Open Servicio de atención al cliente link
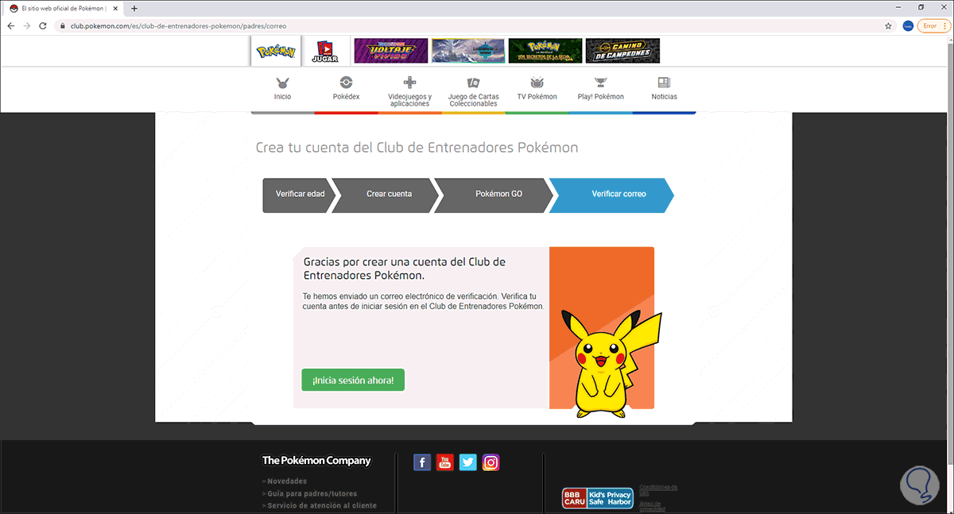This screenshot has width=954, height=514. click(321, 505)
